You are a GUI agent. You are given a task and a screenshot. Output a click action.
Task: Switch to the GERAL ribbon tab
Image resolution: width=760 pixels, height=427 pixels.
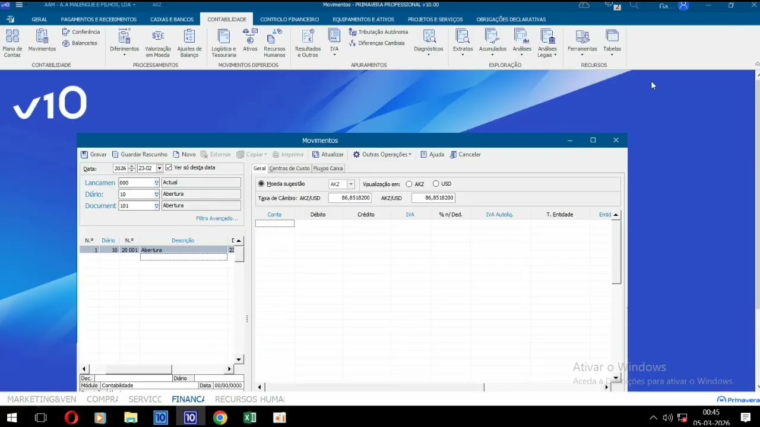point(40,20)
